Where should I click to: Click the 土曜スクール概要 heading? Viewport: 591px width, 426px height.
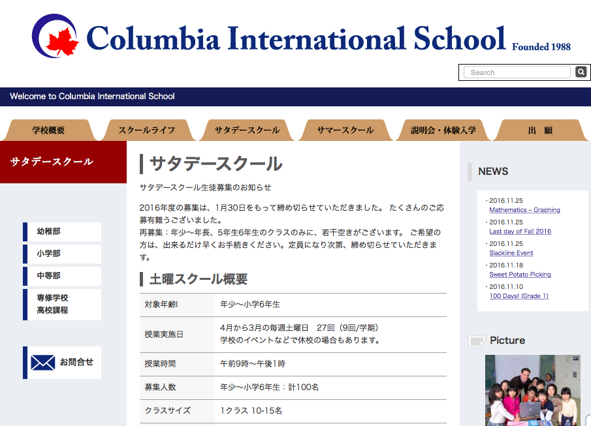[x=199, y=279]
